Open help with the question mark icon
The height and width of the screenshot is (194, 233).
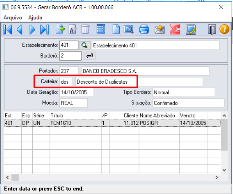(x=224, y=29)
